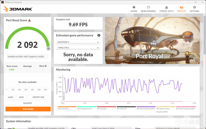Click the System information heading
This screenshot has width=206, height=129.
point(18,121)
